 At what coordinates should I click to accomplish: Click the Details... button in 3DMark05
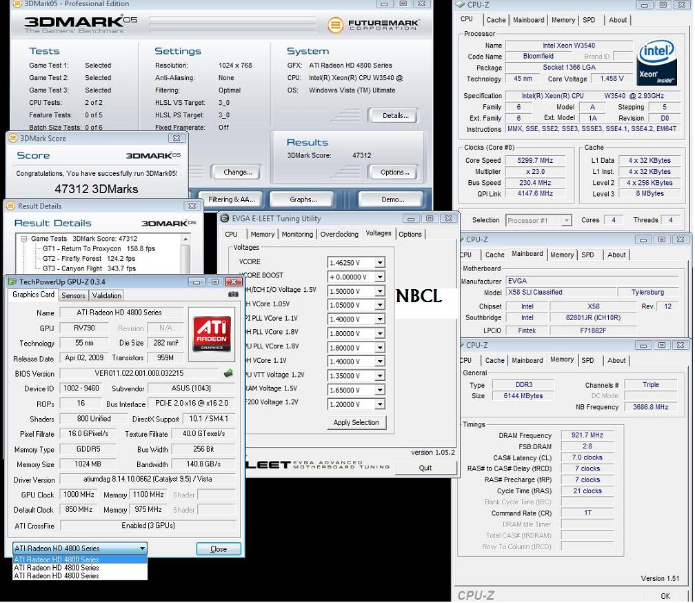393,116
